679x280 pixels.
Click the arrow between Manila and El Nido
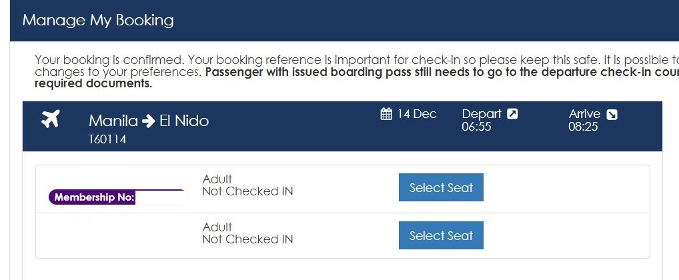pyautogui.click(x=148, y=121)
